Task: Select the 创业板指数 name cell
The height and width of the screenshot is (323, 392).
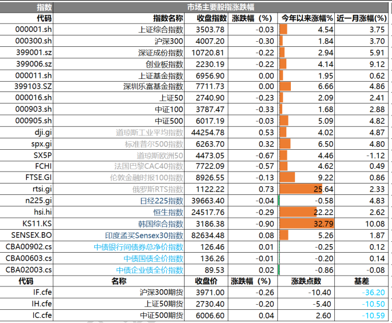Action: point(118,64)
